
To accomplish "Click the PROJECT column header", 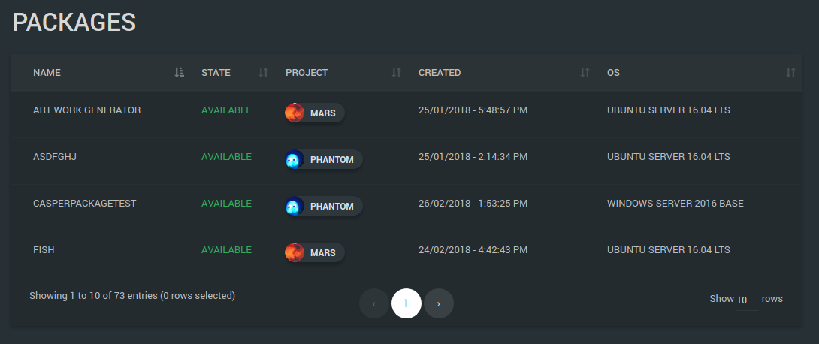I will click(307, 73).
